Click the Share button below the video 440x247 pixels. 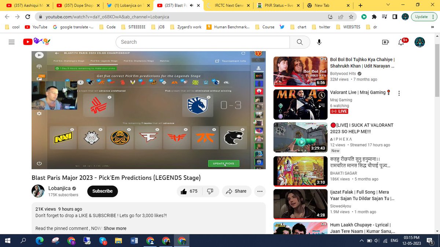point(236,191)
